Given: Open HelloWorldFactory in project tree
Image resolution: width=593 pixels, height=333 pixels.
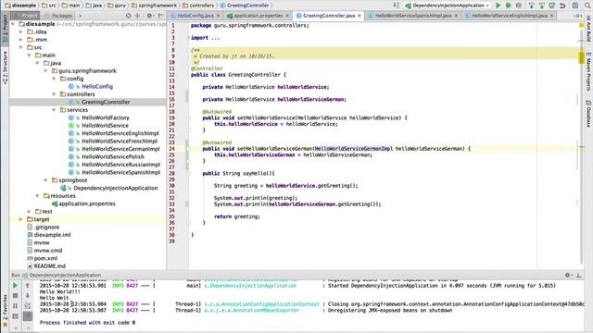Looking at the screenshot, I should [106, 117].
